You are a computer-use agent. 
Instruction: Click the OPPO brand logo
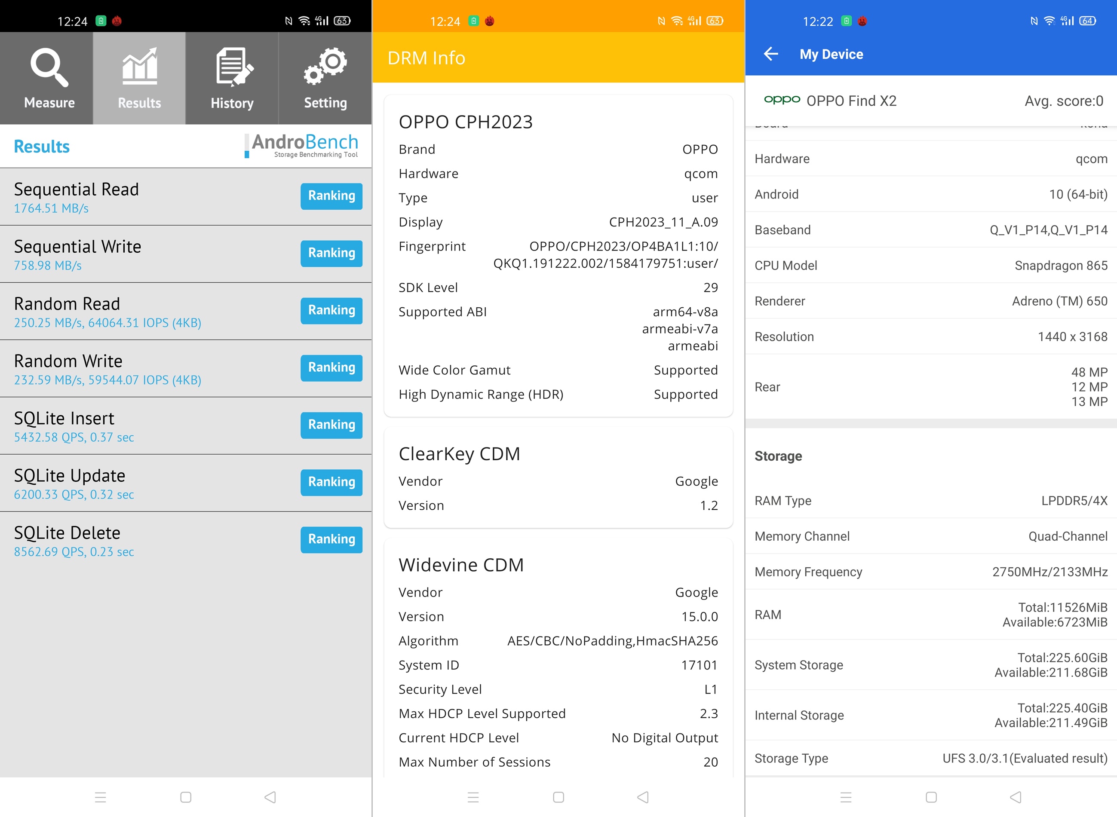[782, 100]
